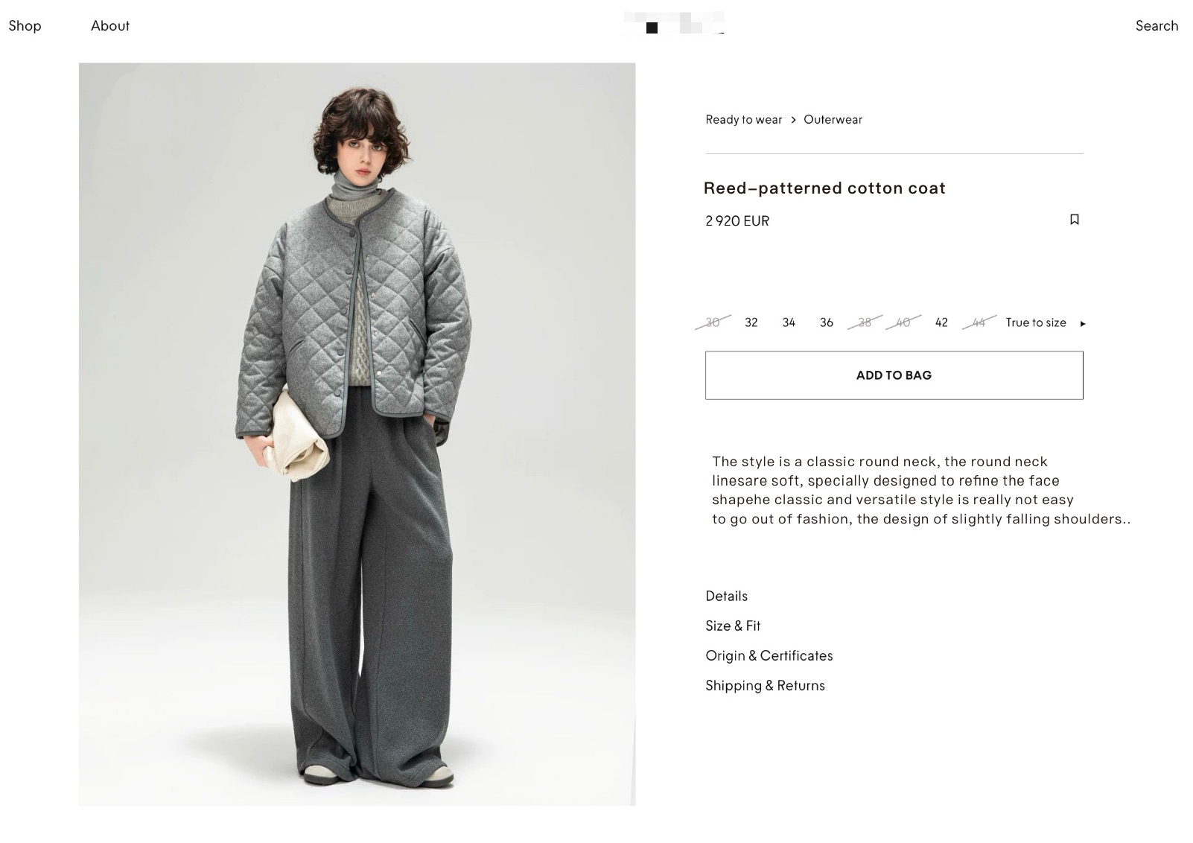Click the brand logo in the header
Screen dimensions: 1193x843
(x=673, y=24)
